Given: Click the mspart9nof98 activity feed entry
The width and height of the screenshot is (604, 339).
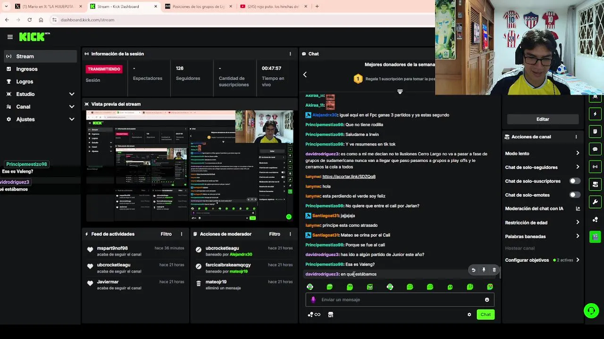Looking at the screenshot, I should tap(134, 251).
